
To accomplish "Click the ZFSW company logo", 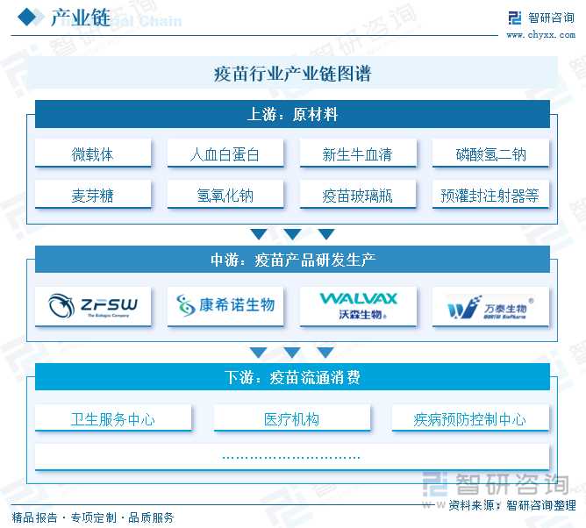I will 93,306.
